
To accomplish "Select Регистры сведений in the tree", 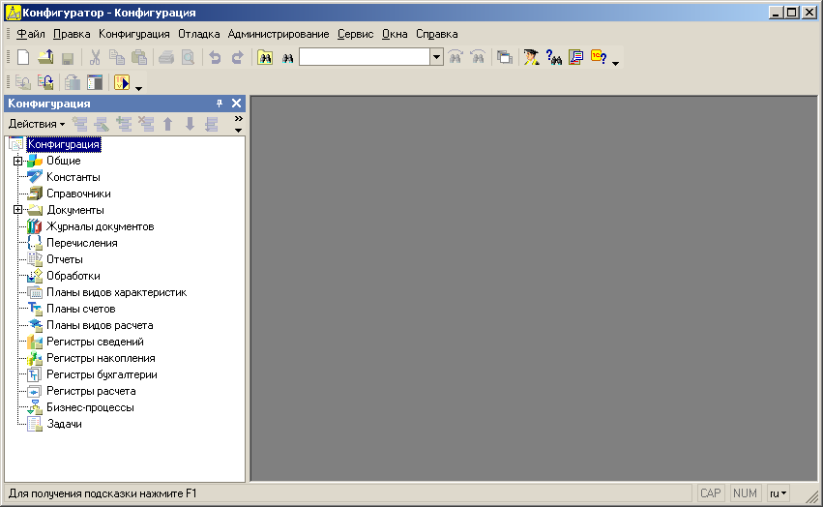I will [x=95, y=342].
